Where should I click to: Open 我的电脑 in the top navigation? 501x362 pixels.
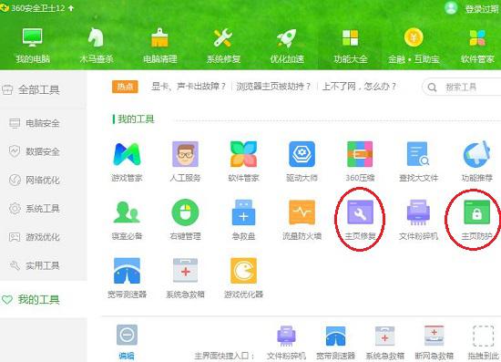point(33,46)
